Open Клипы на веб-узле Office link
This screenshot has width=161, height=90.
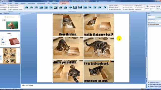[155, 84]
